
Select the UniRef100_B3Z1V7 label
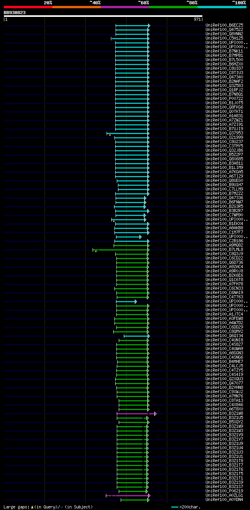coord(224,439)
